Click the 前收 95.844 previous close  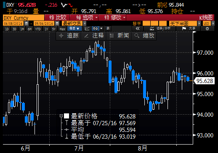[x=170, y=5]
